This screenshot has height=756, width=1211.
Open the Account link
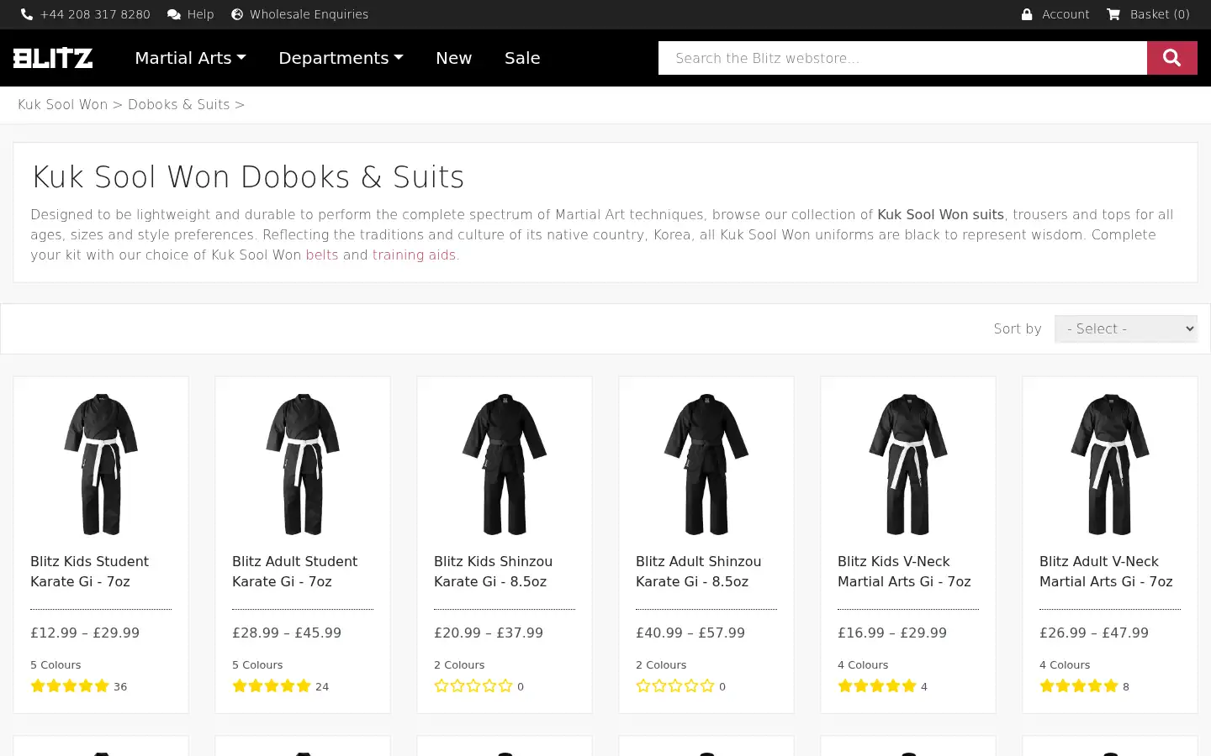pyautogui.click(x=1066, y=14)
